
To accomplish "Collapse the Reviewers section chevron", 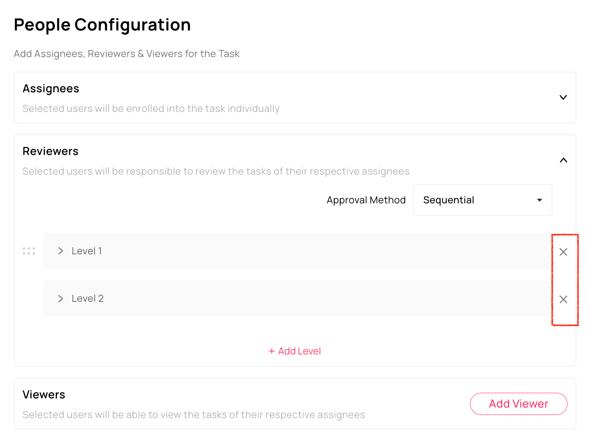I will [563, 160].
